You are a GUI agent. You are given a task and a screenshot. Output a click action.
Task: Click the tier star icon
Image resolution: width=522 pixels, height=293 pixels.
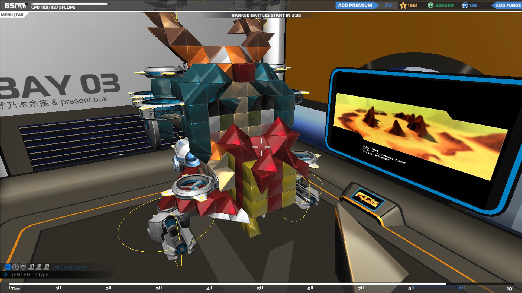[403, 5]
